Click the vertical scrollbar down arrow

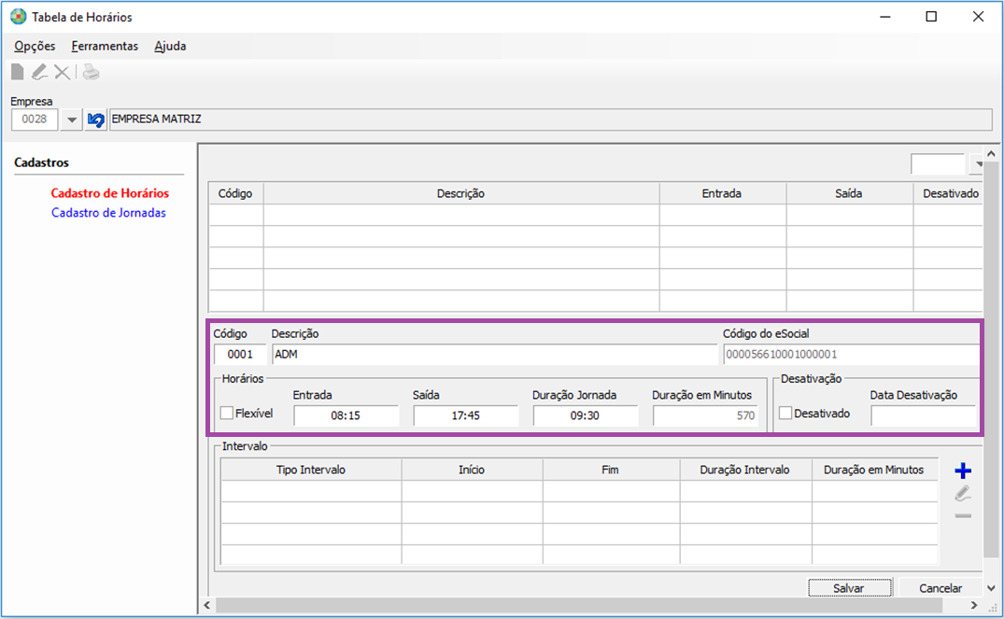tap(991, 587)
